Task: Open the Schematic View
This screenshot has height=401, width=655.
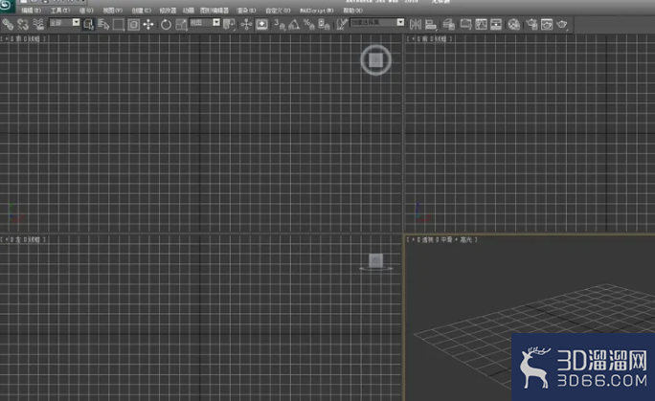Action: click(x=496, y=24)
